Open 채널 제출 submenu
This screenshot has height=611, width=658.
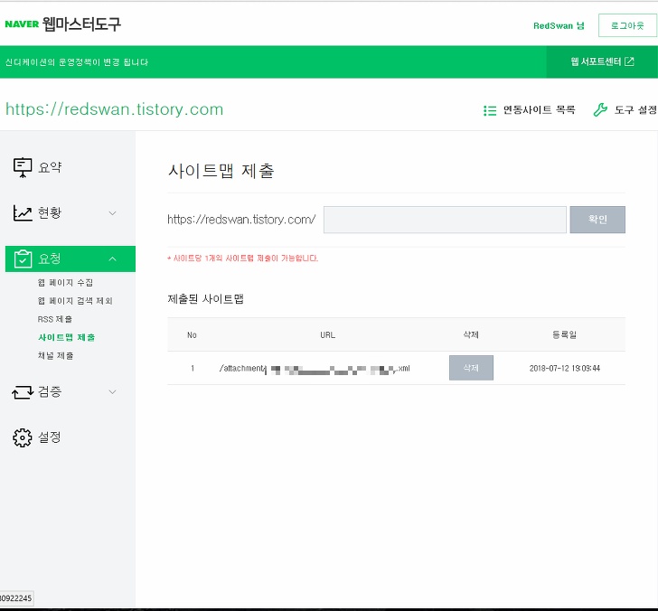56,356
